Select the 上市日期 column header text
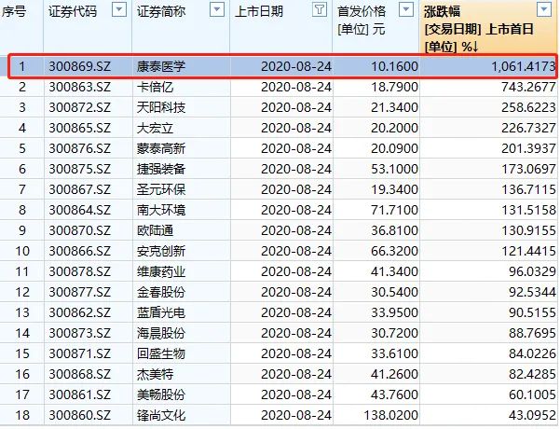 coord(259,11)
